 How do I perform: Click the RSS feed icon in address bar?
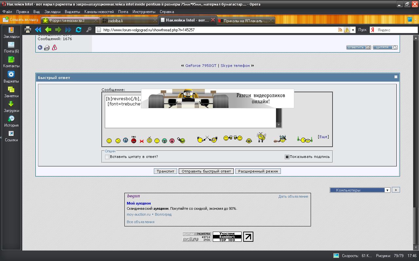[340, 30]
